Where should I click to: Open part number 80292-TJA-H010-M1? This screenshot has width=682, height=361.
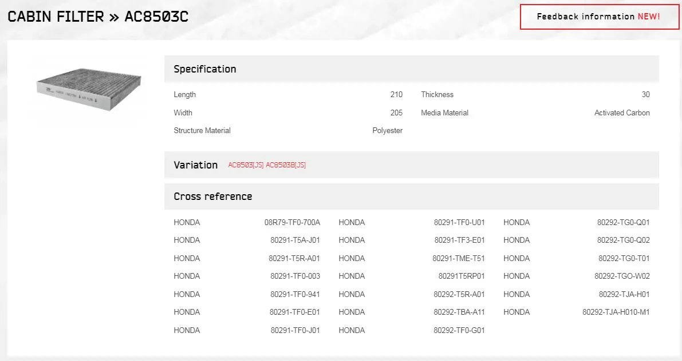(616, 312)
